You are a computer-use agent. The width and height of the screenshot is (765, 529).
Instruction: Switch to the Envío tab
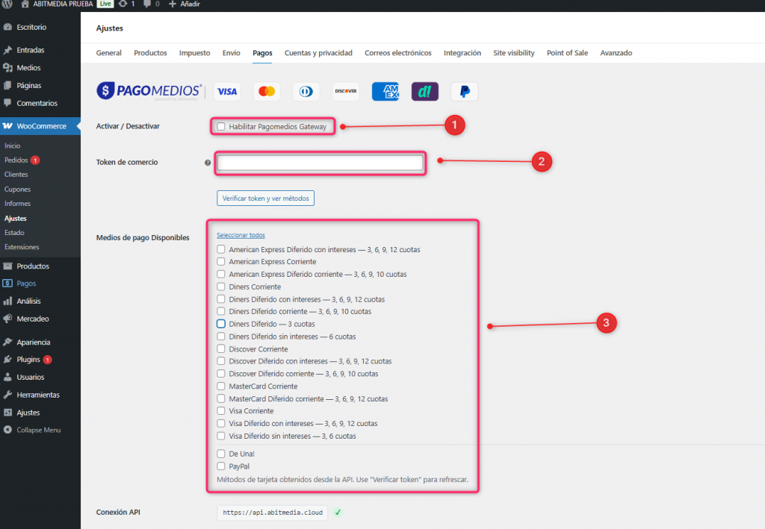[x=231, y=53]
